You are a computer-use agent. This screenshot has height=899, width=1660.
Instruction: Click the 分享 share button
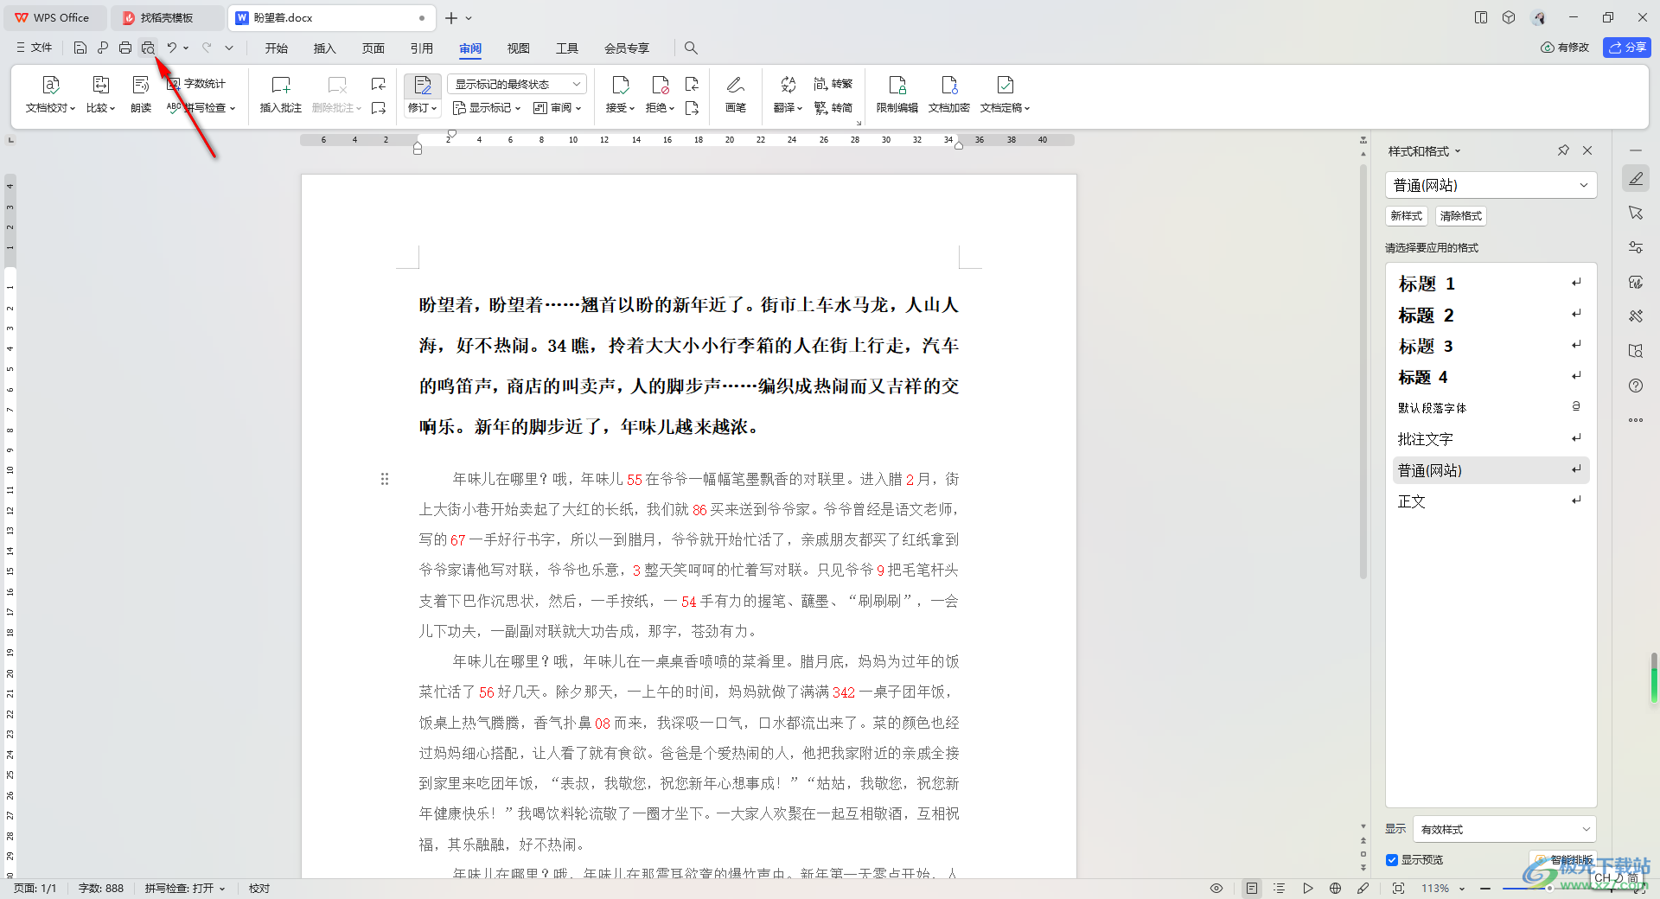(x=1626, y=48)
